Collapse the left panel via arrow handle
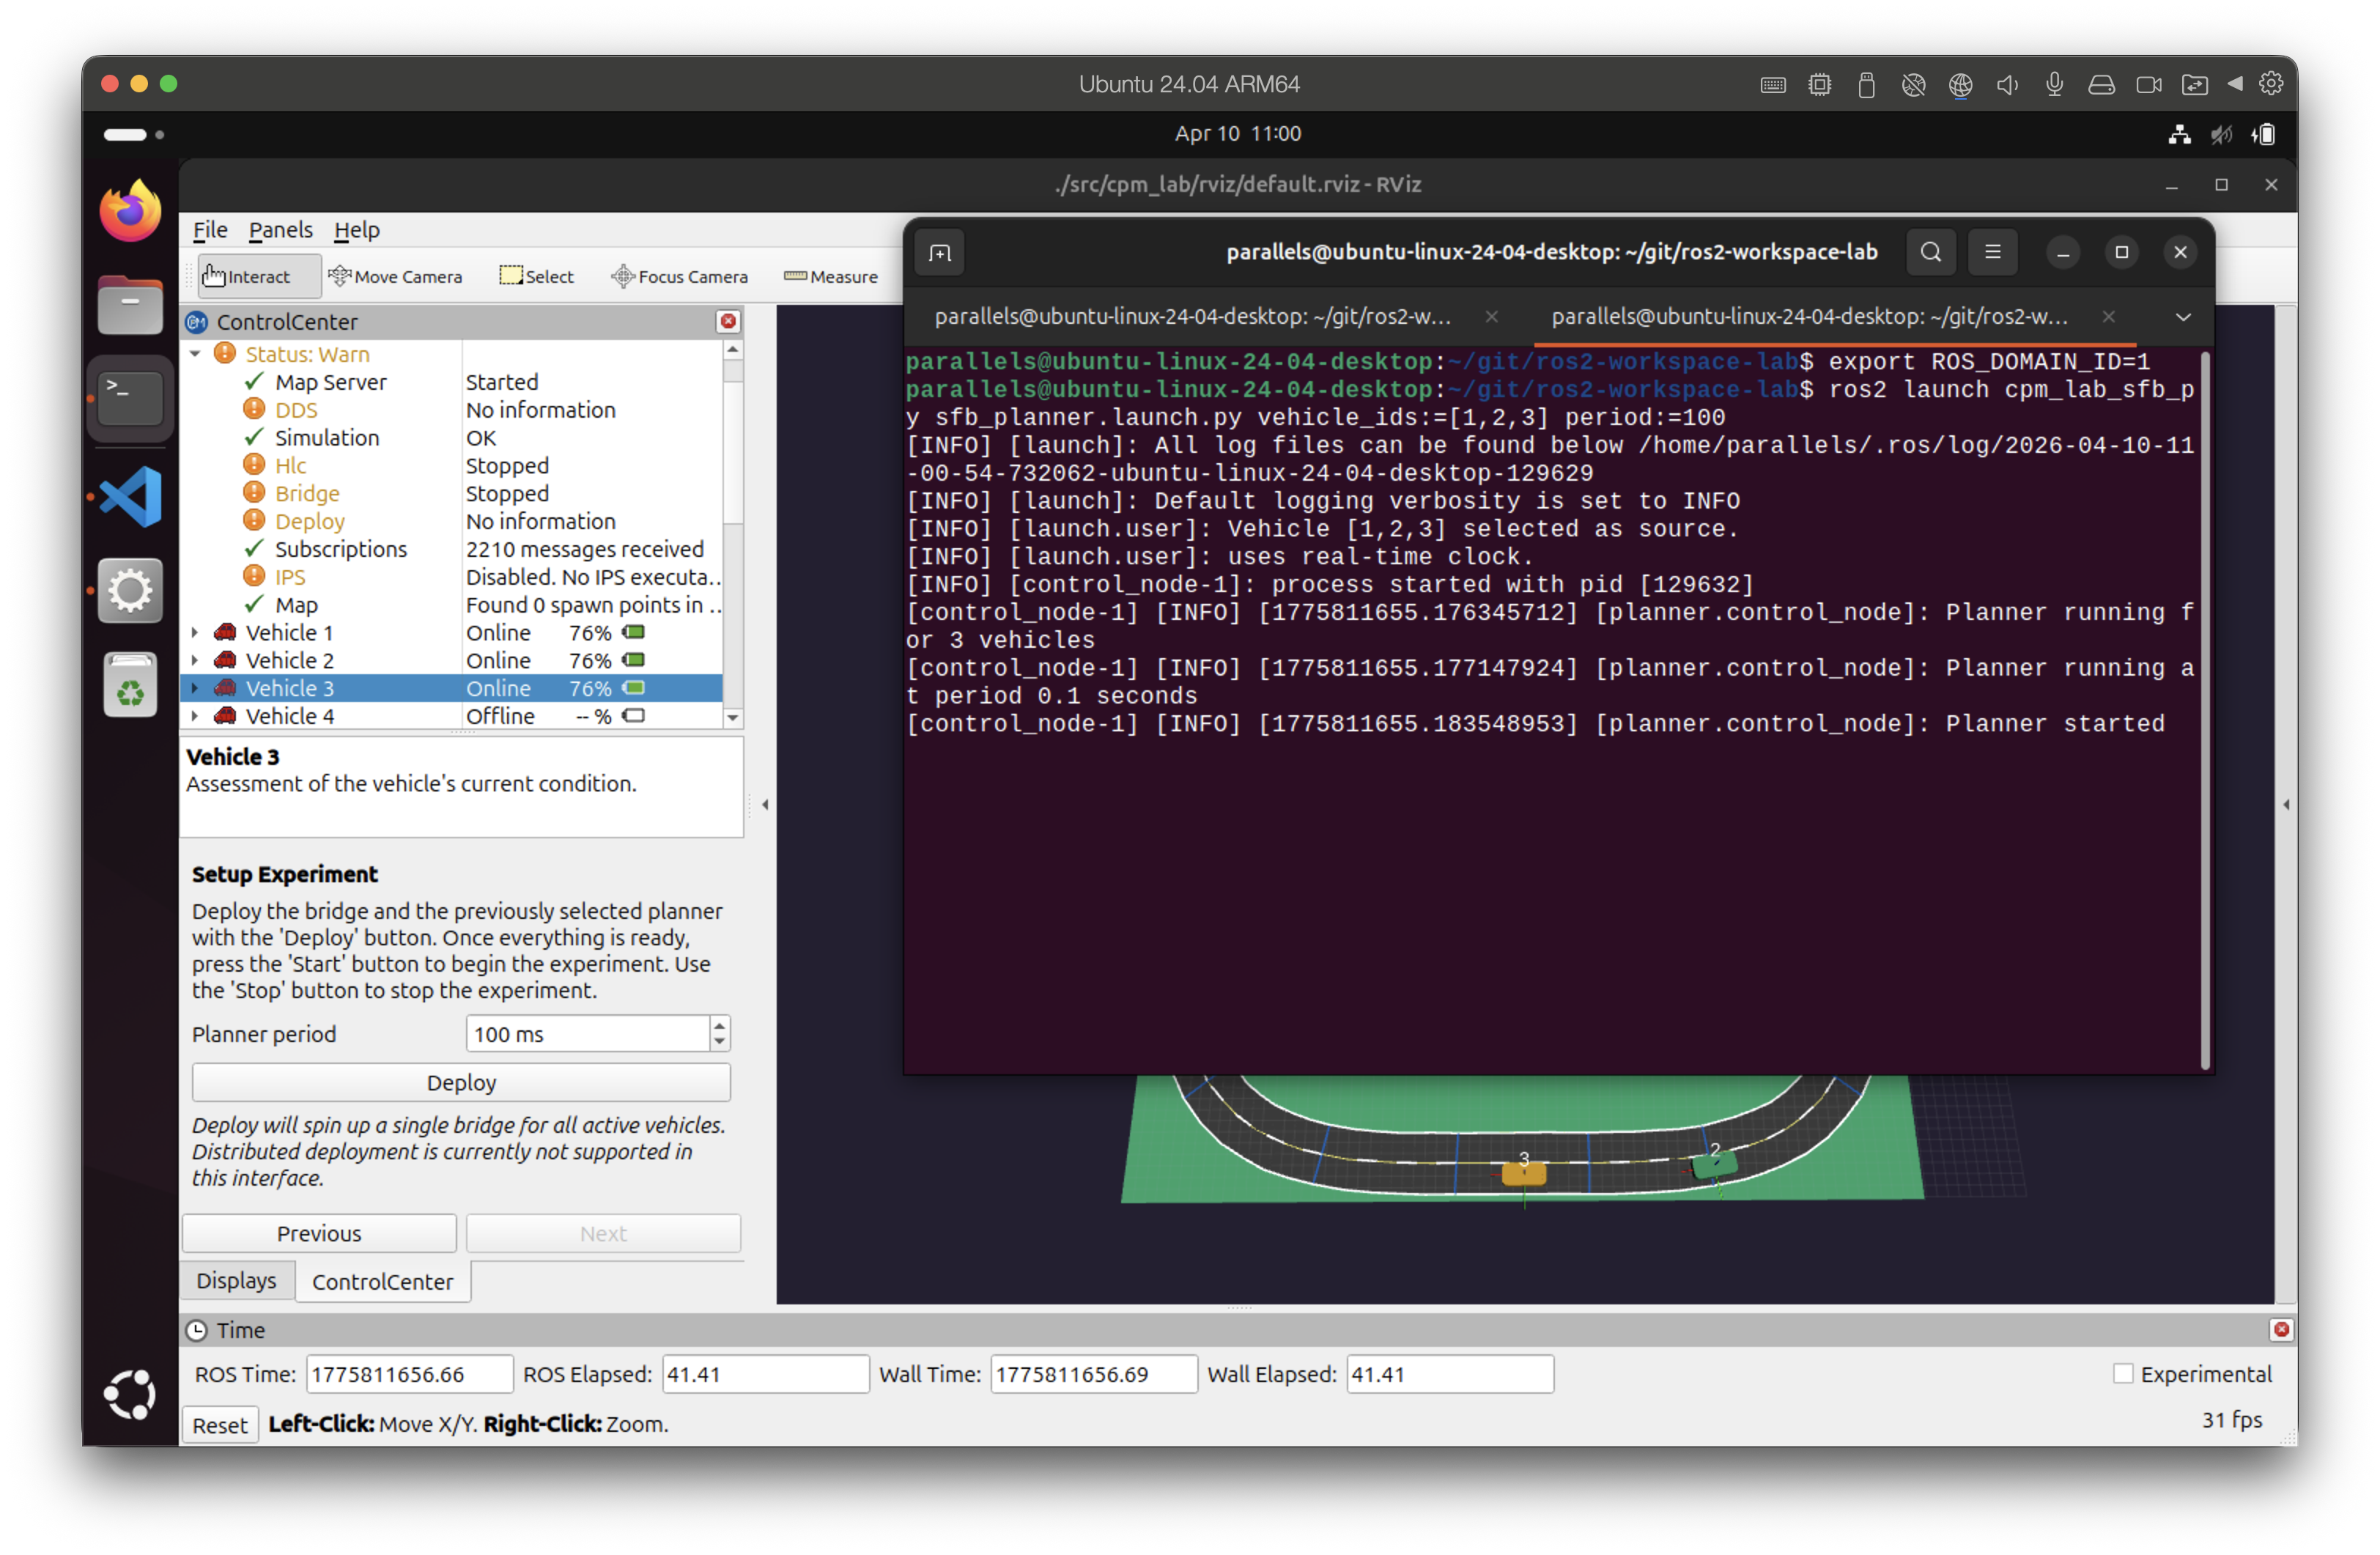Image resolution: width=2380 pixels, height=1555 pixels. (x=765, y=804)
